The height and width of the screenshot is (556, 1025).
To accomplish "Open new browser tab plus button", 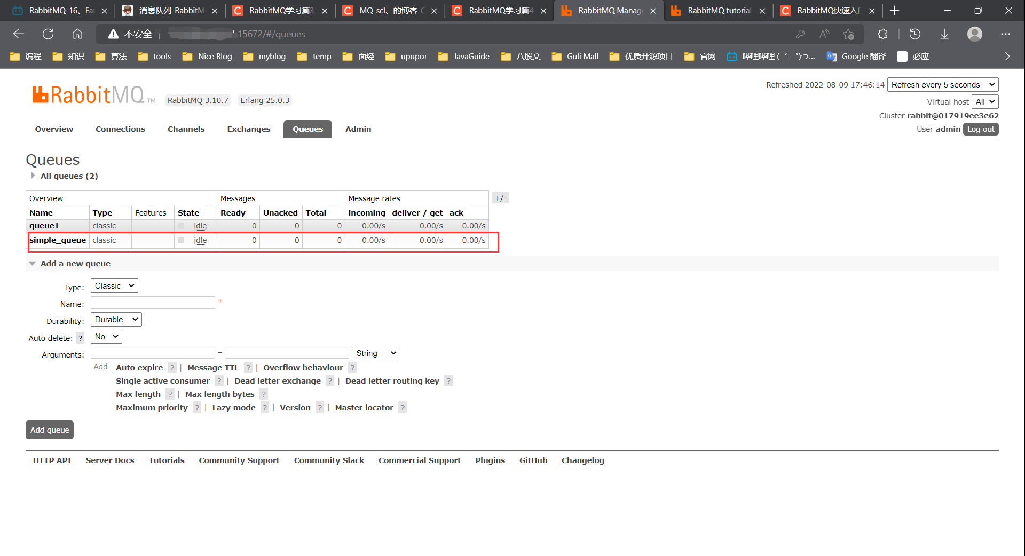I will click(x=895, y=11).
